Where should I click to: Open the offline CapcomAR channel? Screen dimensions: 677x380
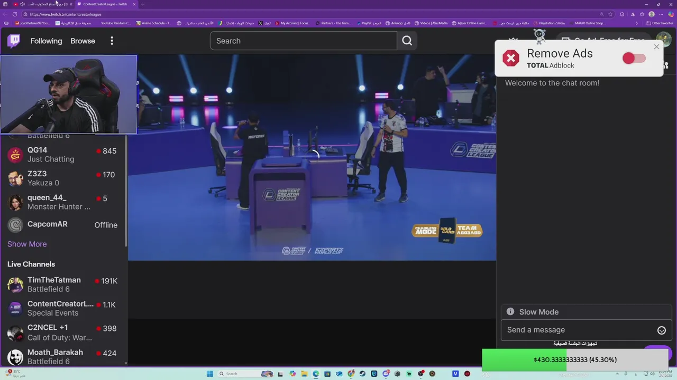pos(63,225)
